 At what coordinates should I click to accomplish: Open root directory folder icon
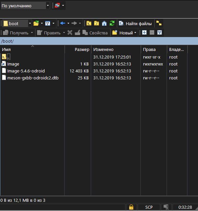(x=96, y=23)
